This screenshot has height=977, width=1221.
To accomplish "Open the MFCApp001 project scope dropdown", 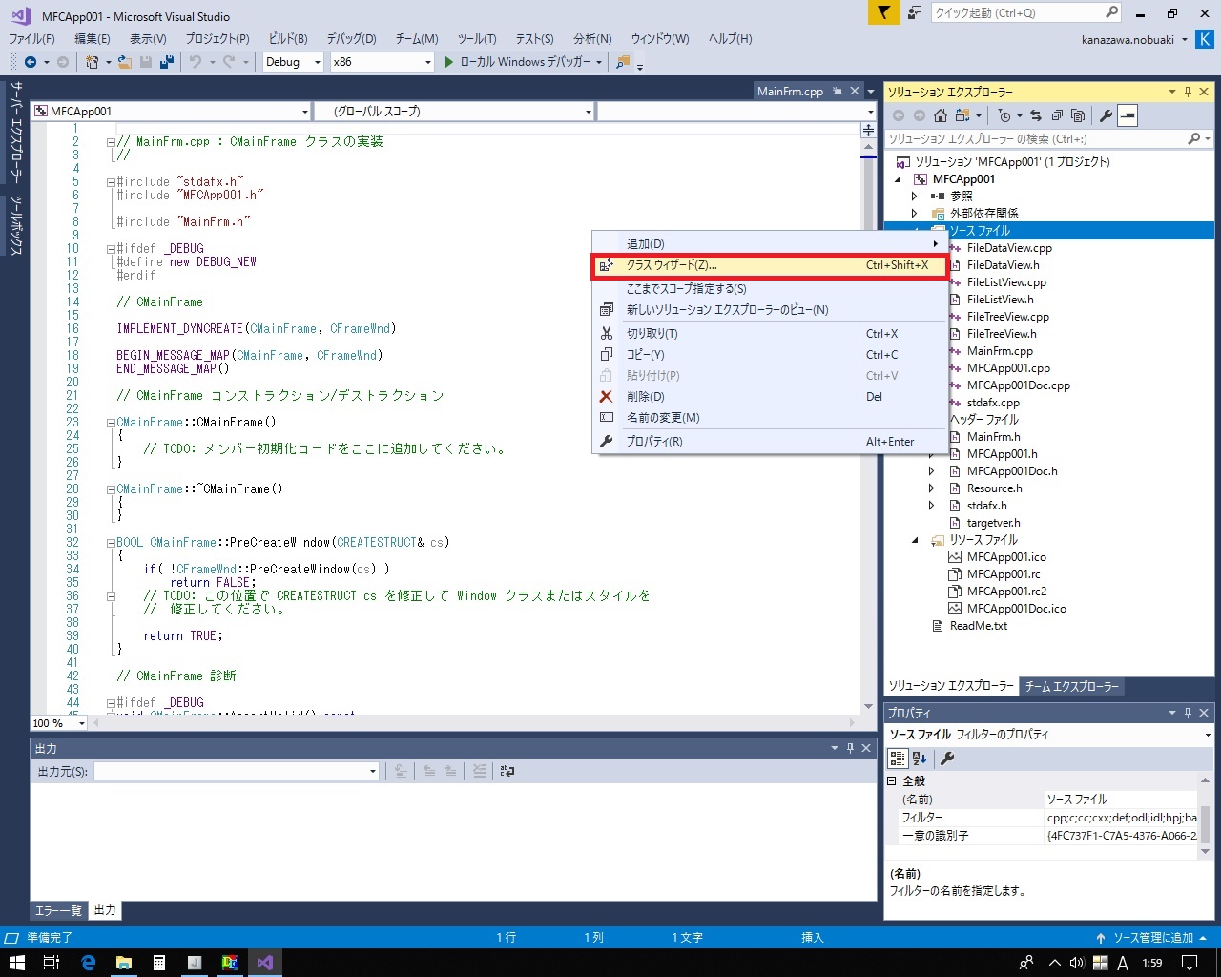I will pyautogui.click(x=172, y=112).
